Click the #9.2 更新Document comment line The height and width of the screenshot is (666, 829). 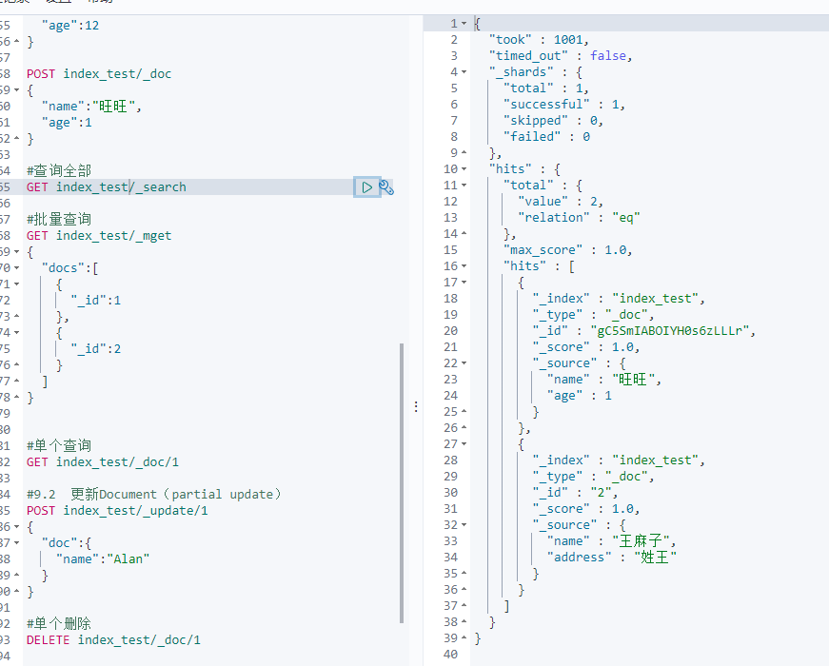[154, 494]
